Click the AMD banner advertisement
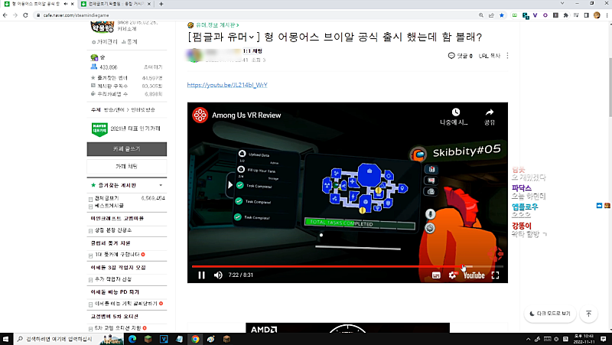Image resolution: width=612 pixels, height=345 pixels. (x=347, y=328)
